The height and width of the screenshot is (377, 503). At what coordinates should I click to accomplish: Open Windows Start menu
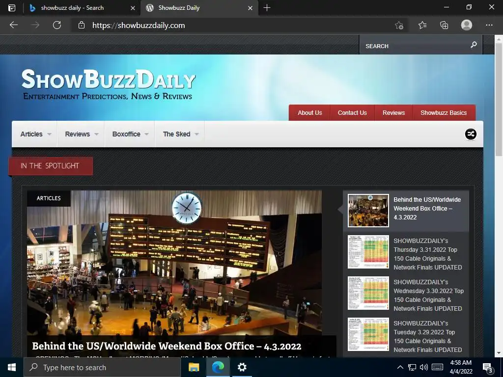coord(12,367)
